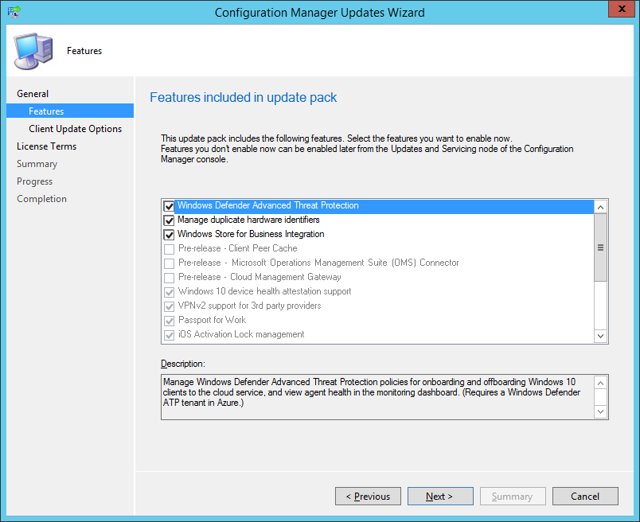Viewport: 640px width, 522px height.
Task: Click iOS Activation Lock management checkbox
Action: tap(169, 335)
